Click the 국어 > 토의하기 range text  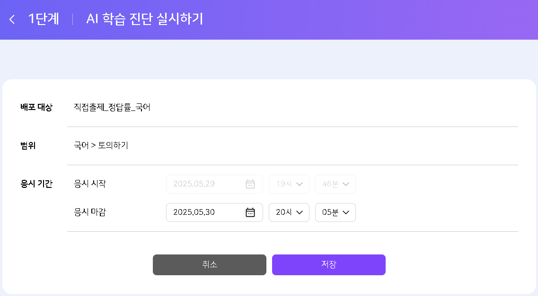[x=101, y=145]
